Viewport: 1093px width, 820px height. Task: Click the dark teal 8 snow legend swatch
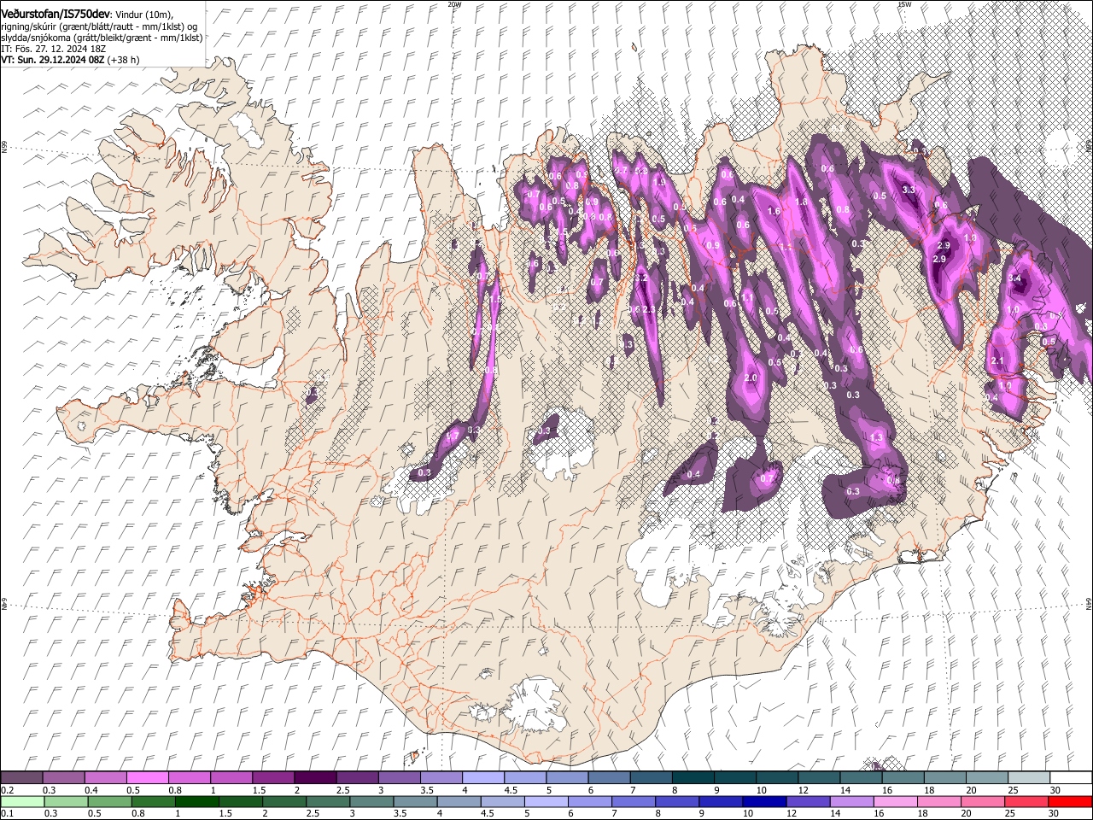693,778
